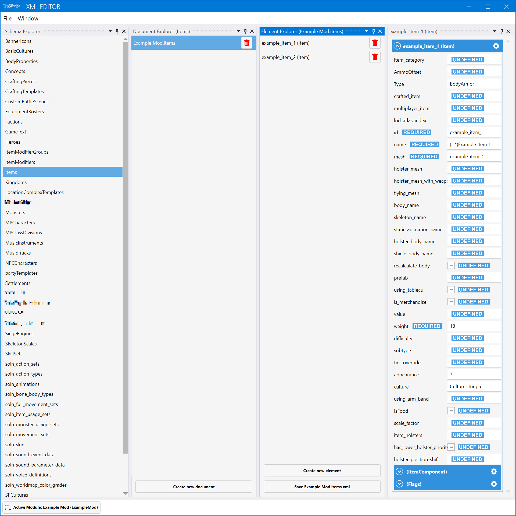This screenshot has height=516, width=516.
Task: Click the mesh field example_item_1
Action: coord(474,156)
